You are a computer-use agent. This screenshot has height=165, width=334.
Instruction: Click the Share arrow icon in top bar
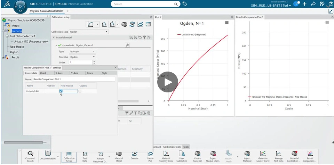click(313, 4)
